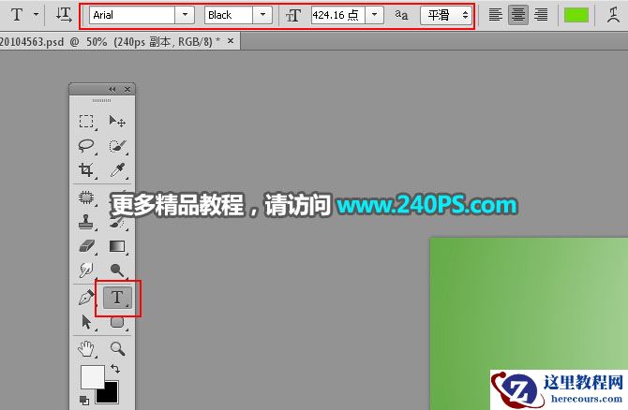The width and height of the screenshot is (628, 410).
Task: Select the Zoom magnifier tool
Action: point(117,349)
